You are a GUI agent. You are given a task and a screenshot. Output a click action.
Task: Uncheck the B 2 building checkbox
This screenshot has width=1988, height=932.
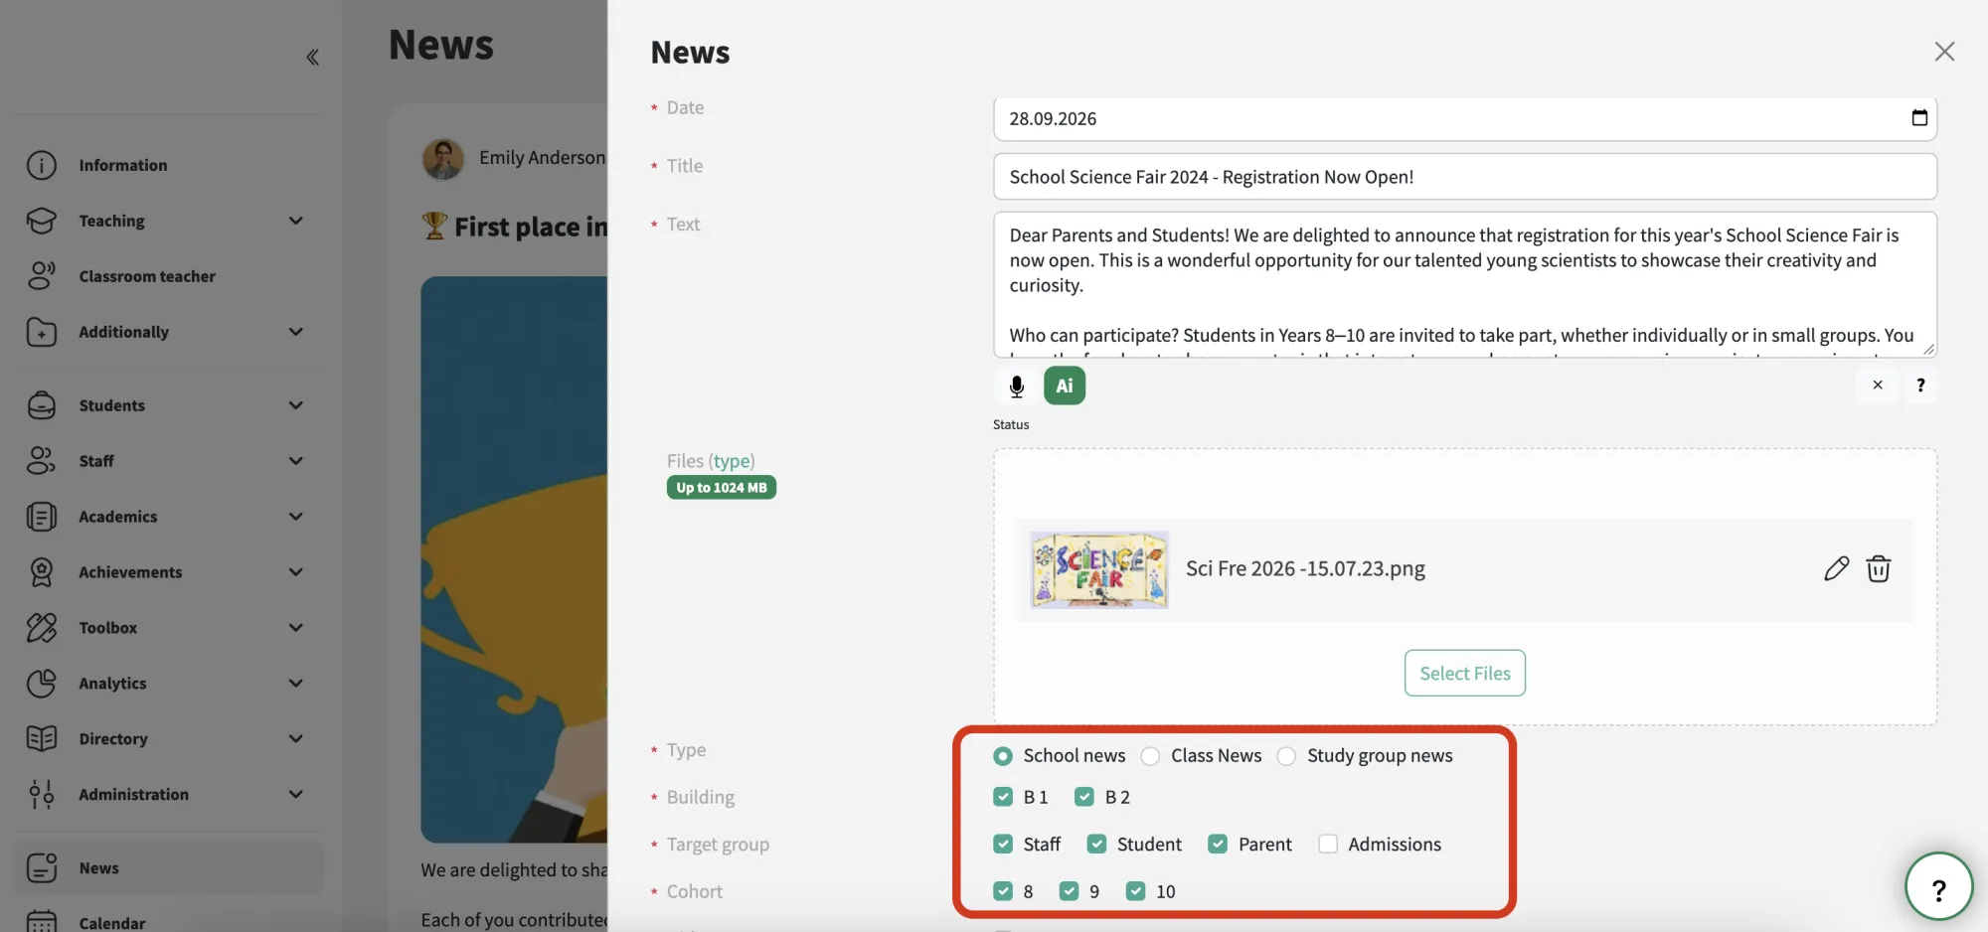click(x=1084, y=797)
